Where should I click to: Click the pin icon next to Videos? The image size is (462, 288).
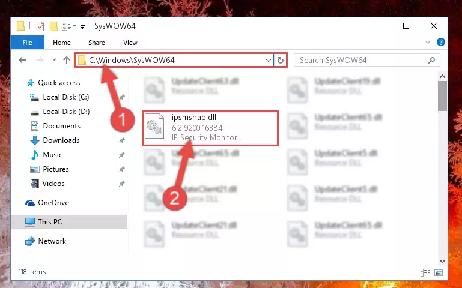122,184
